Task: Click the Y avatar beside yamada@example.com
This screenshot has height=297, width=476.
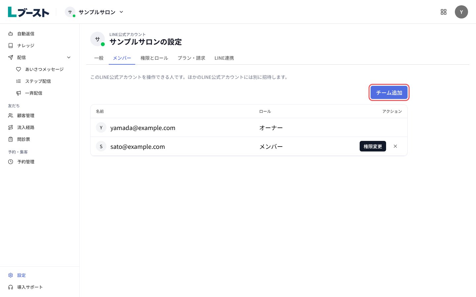Action: (101, 127)
